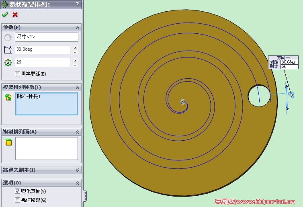The width and height of the screenshot is (303, 207).
Task: Click reverse direction icon beside 尺寸<1>
Action: pos(8,37)
